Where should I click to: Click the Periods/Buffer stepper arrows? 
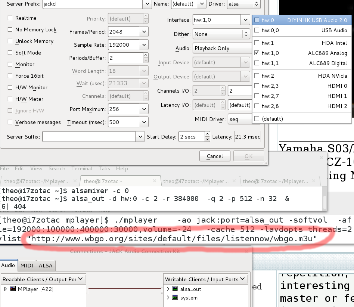pos(146,58)
